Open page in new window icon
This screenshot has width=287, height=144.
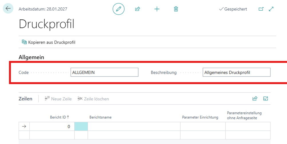pyautogui.click(x=261, y=9)
